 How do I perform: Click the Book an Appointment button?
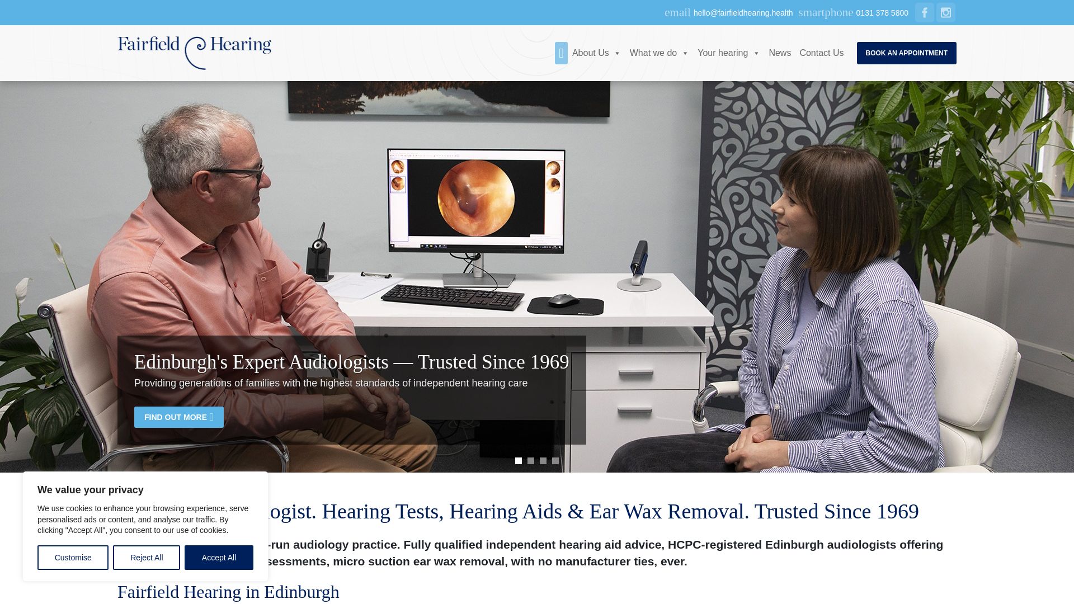tap(906, 53)
